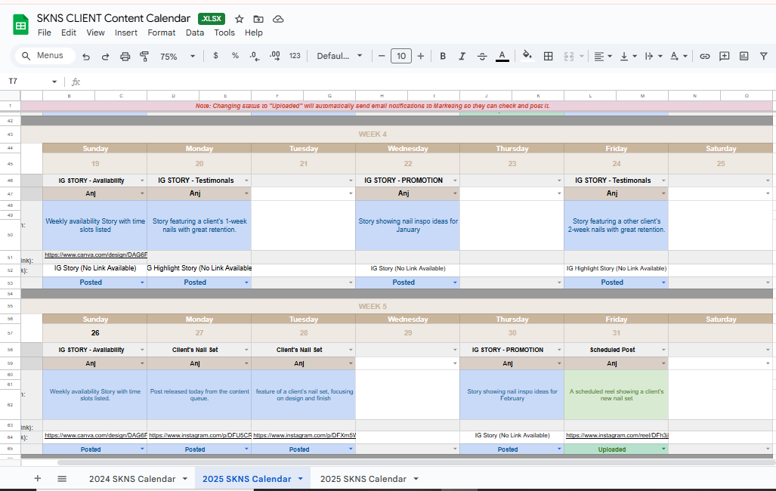The height and width of the screenshot is (491, 776).
Task: Click the insert link icon
Action: (x=704, y=56)
